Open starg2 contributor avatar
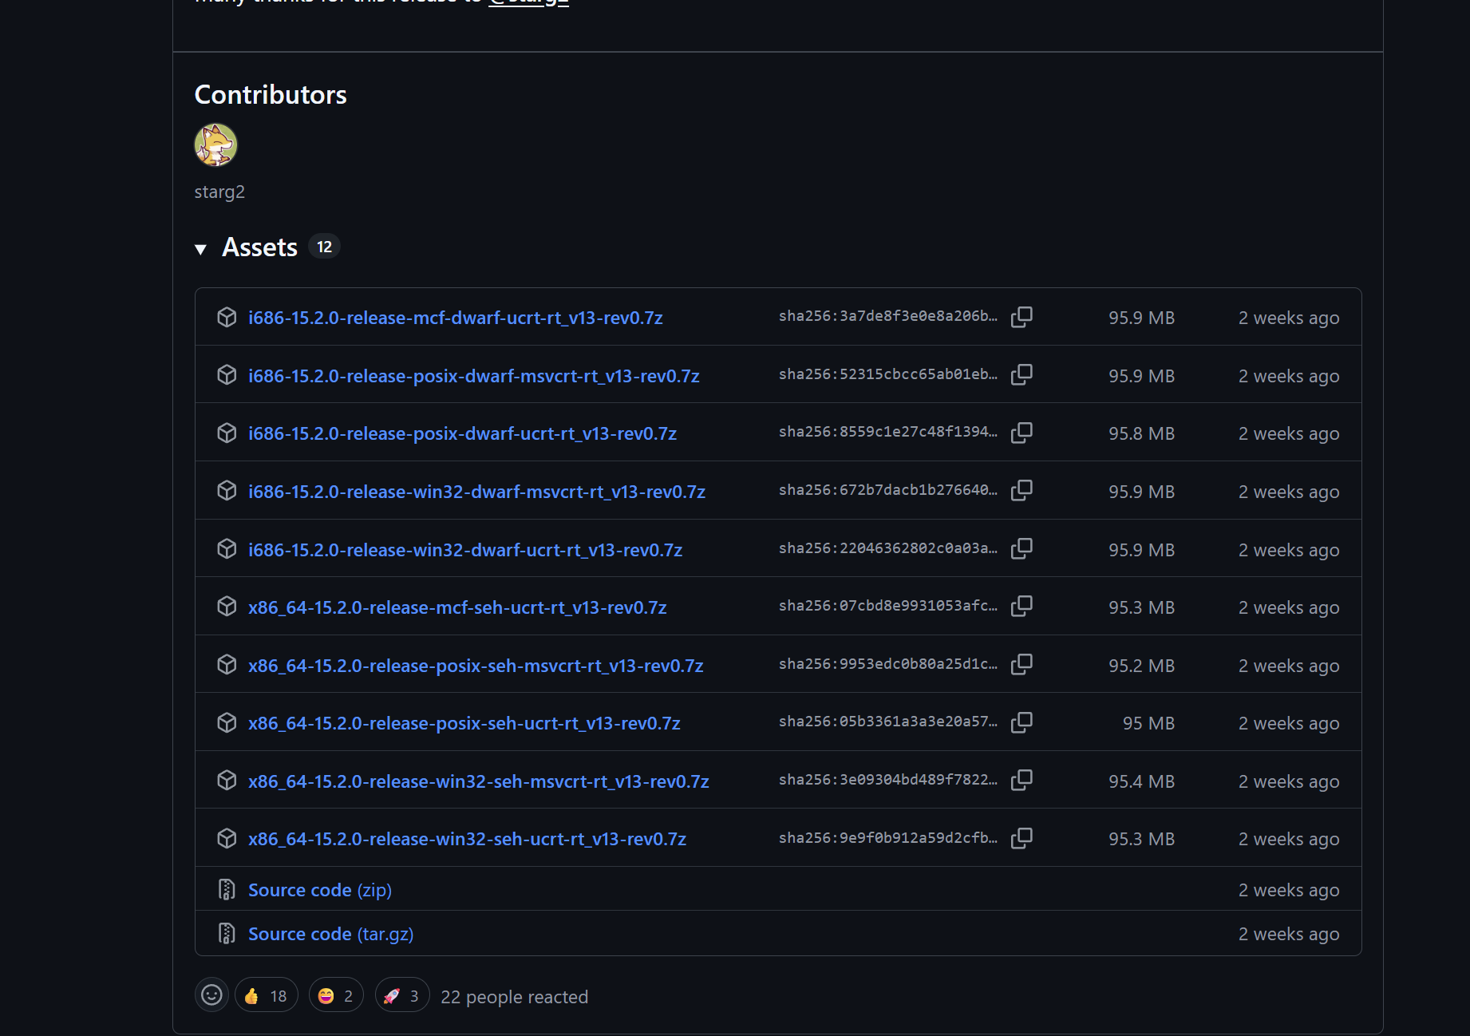The width and height of the screenshot is (1470, 1036). (215, 145)
